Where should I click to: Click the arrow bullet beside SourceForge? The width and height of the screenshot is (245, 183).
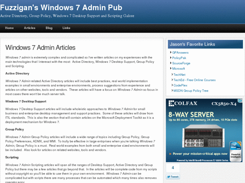point(171,63)
